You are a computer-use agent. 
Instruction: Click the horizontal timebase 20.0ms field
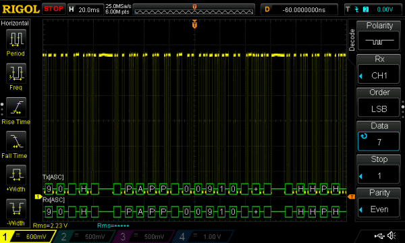point(86,9)
